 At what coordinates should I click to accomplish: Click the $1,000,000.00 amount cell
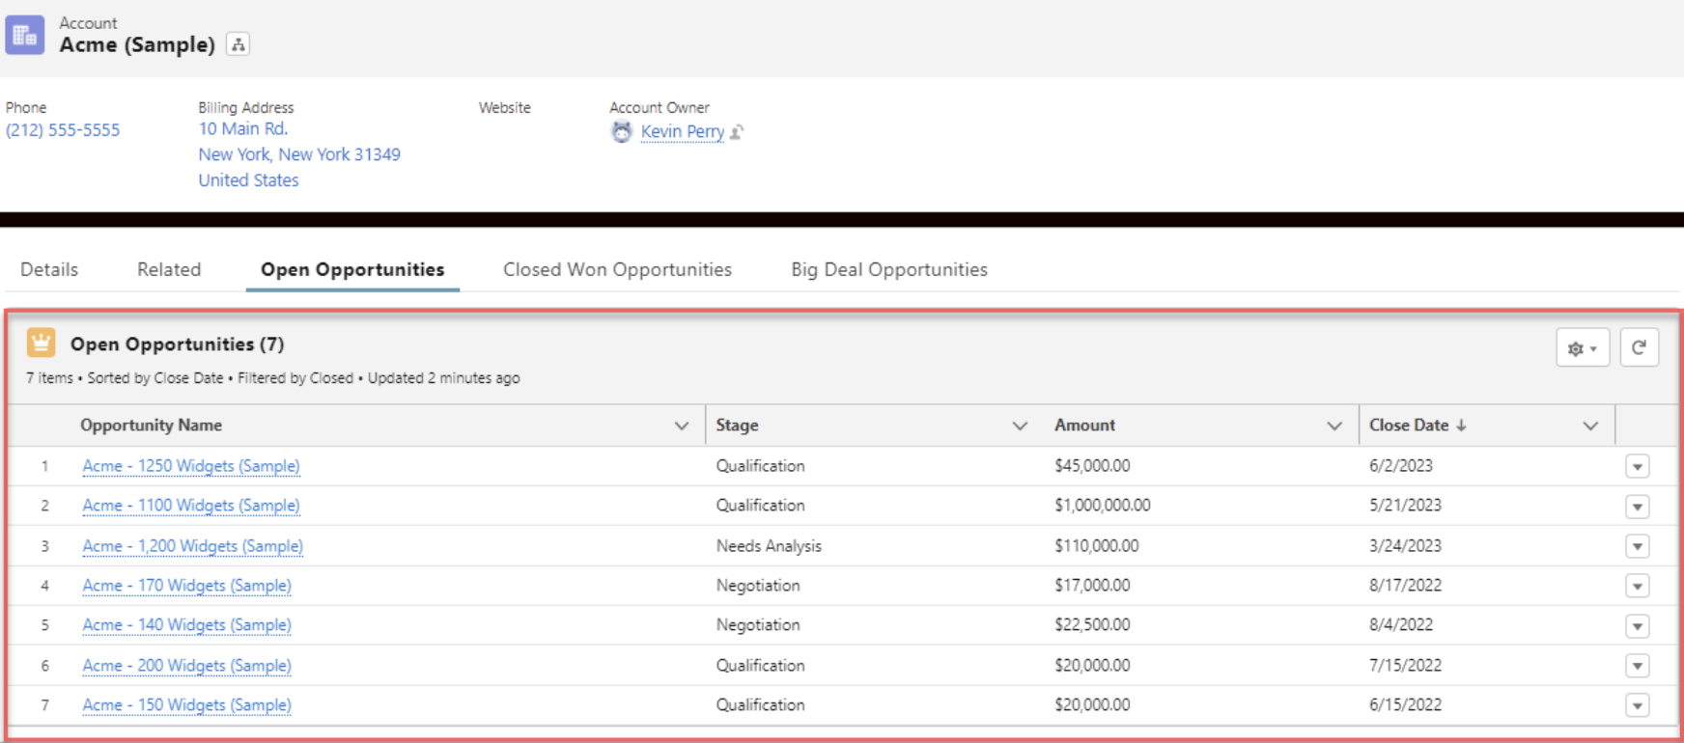click(1103, 506)
